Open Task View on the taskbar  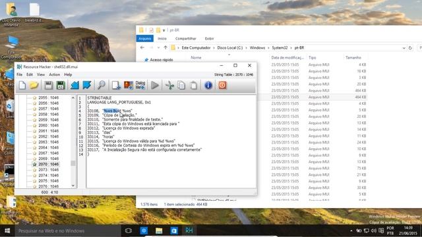click(129, 230)
